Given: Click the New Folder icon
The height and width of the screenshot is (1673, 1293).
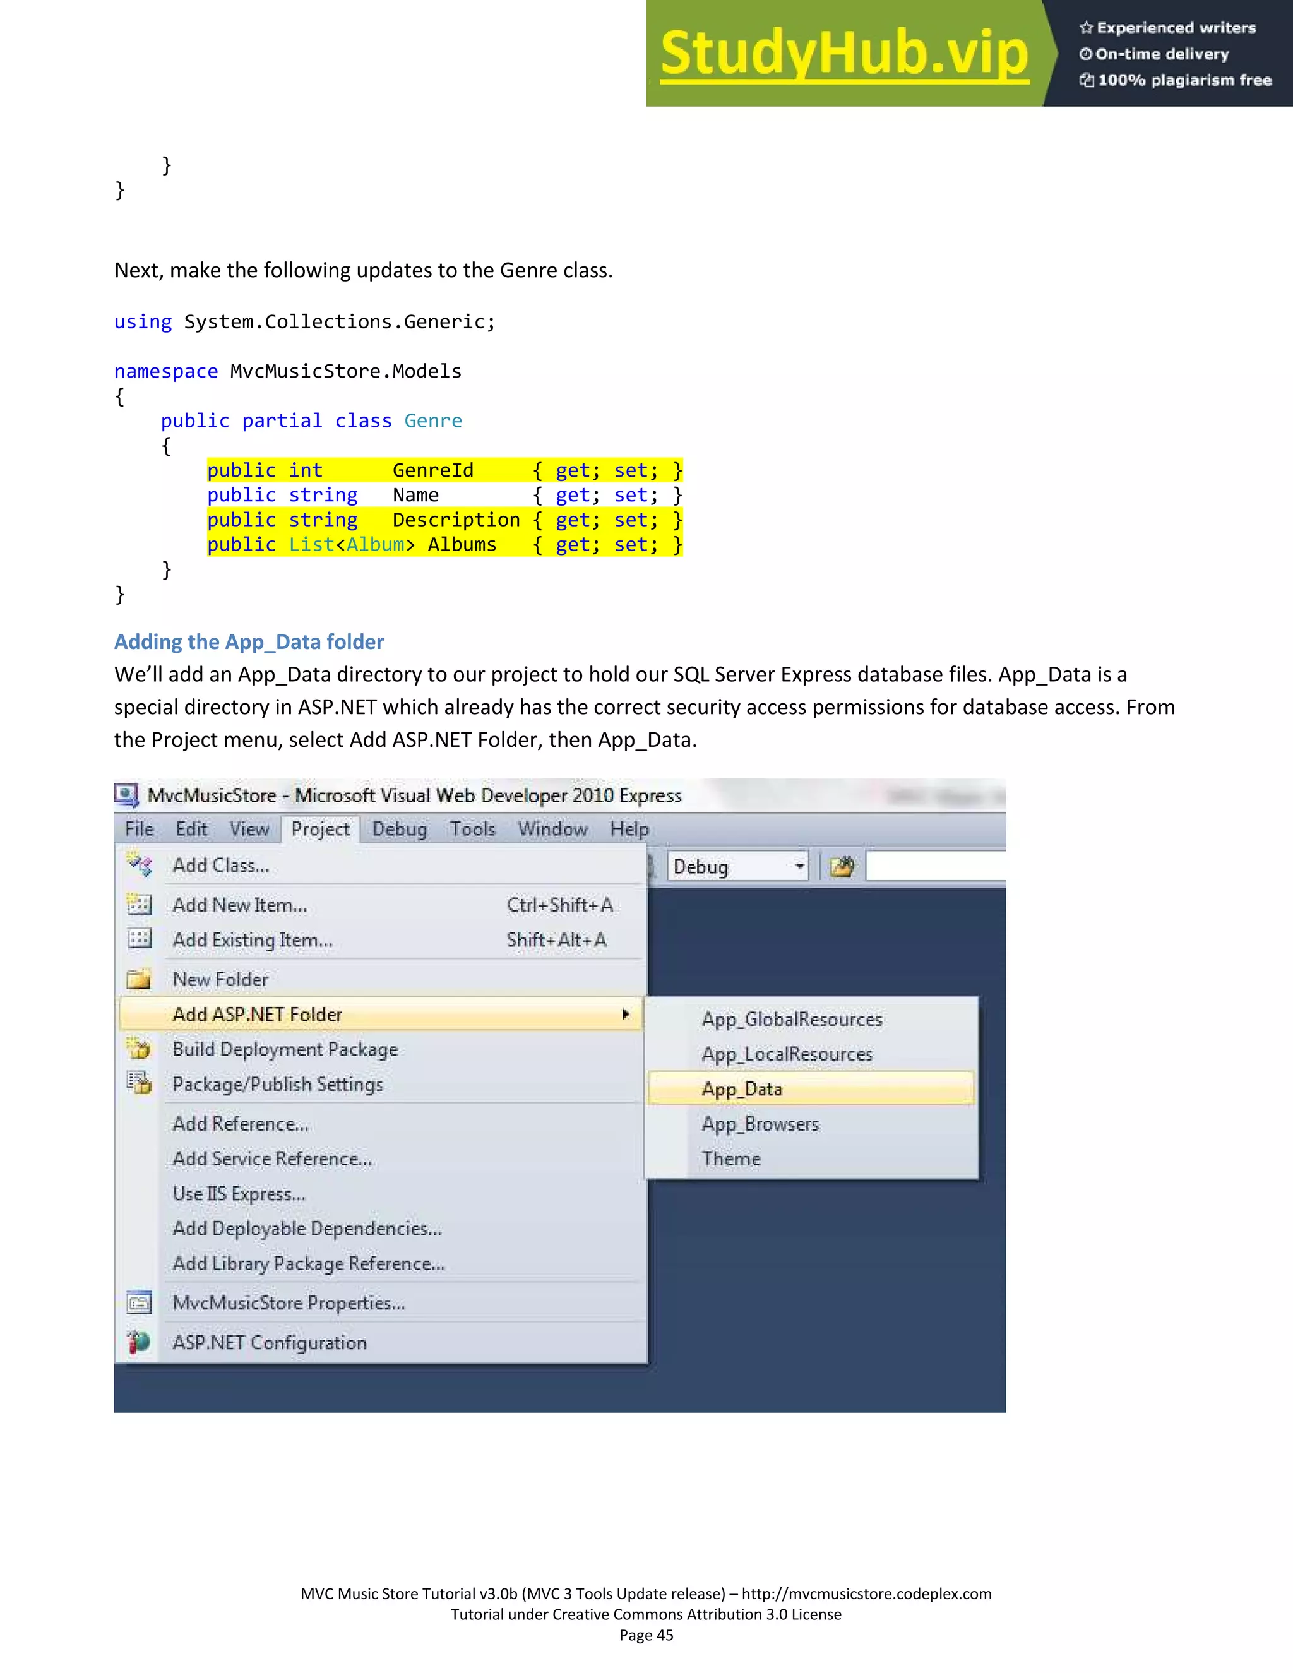Looking at the screenshot, I should (x=140, y=979).
